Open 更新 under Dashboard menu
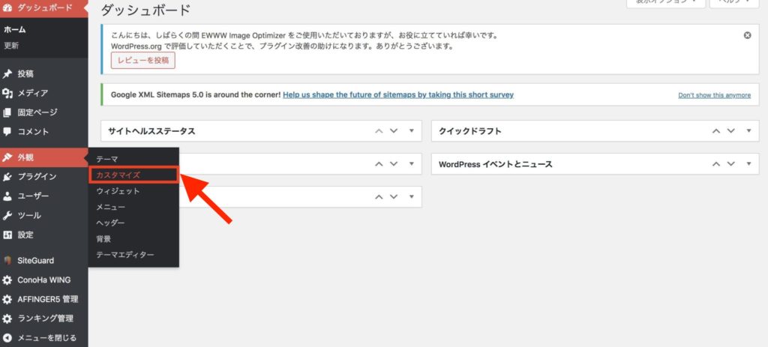Image resolution: width=768 pixels, height=347 pixels. coord(11,46)
